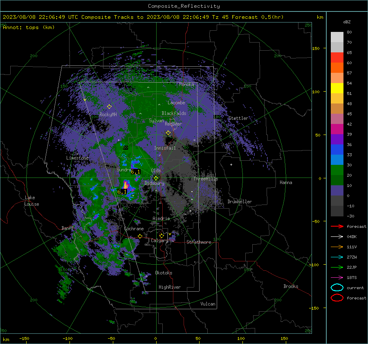This screenshot has width=368, height=344.
Task: Click the Okotoks city label
Action: [164, 273]
